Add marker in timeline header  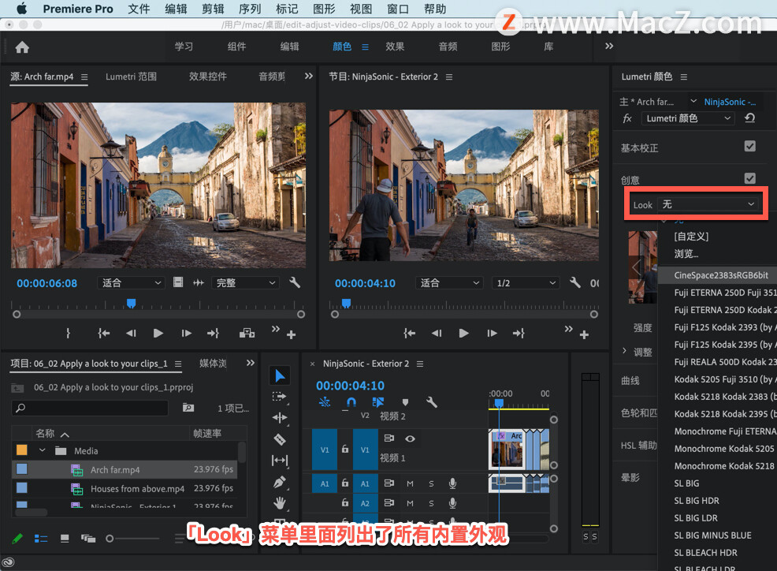pyautogui.click(x=405, y=402)
